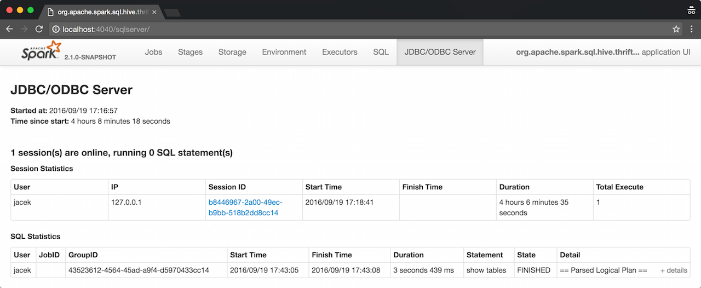
Task: Reload the page with refresh icon
Action: point(39,29)
